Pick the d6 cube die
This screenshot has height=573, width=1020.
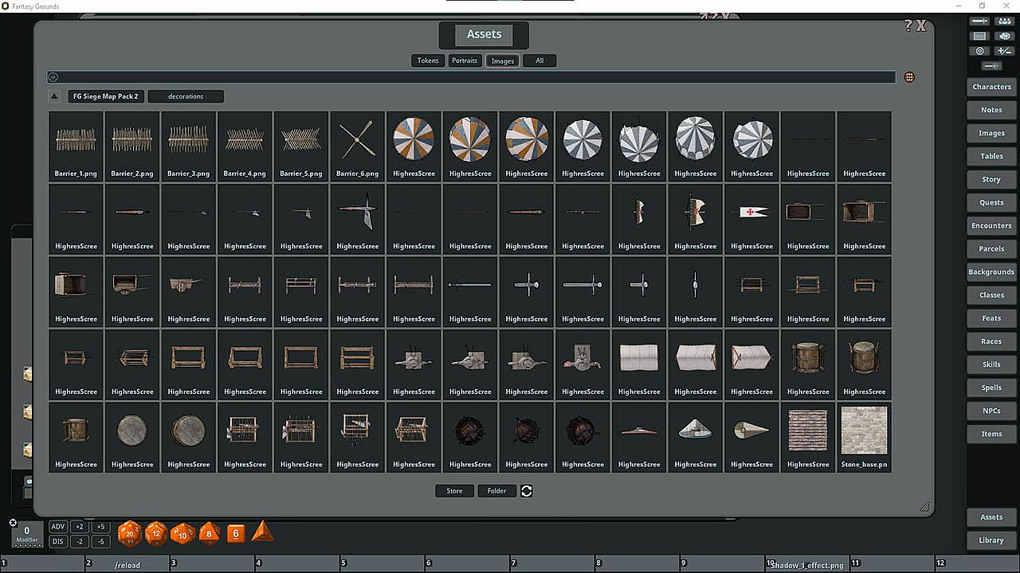236,533
